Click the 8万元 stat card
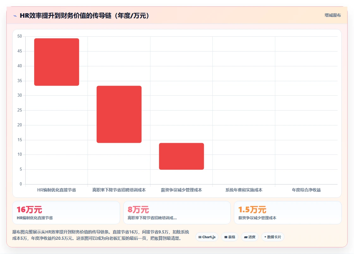This screenshot has width=354, height=254. pyautogui.click(x=177, y=213)
